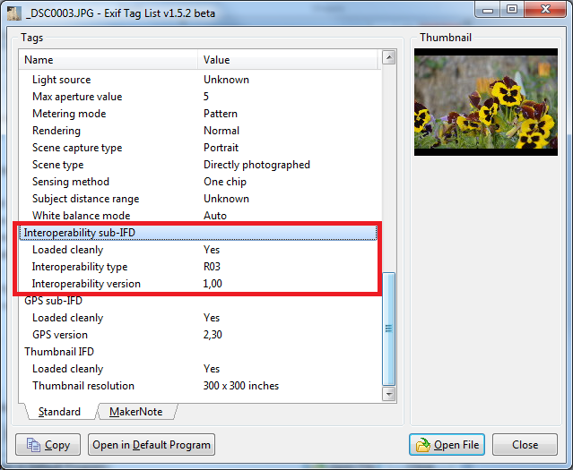Select the Scene type row
This screenshot has width=573, height=470.
197,165
